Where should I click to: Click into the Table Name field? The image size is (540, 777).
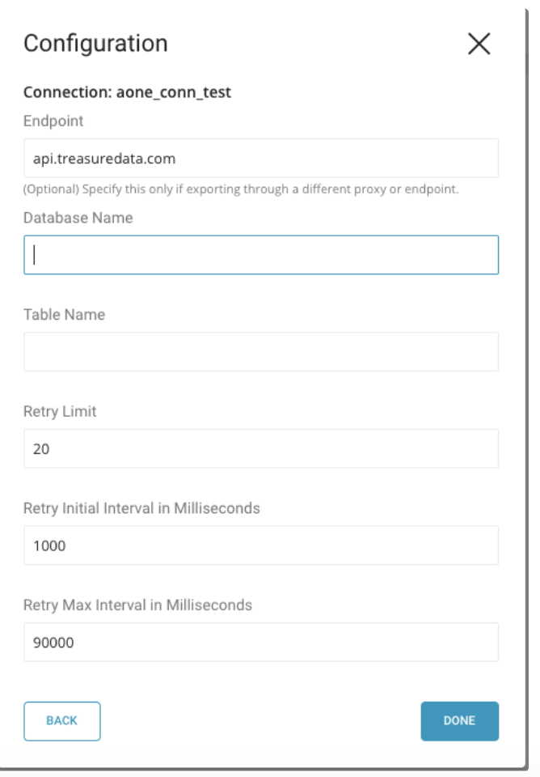point(261,352)
